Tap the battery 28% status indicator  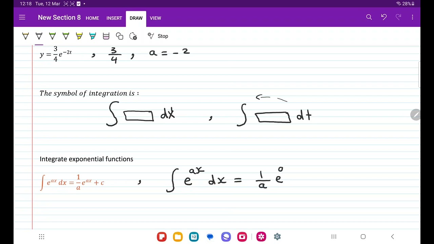click(x=409, y=4)
